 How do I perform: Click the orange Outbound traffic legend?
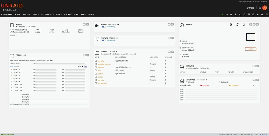click(x=234, y=85)
